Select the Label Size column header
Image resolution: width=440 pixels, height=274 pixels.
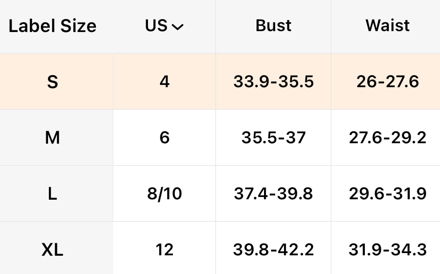pos(52,26)
